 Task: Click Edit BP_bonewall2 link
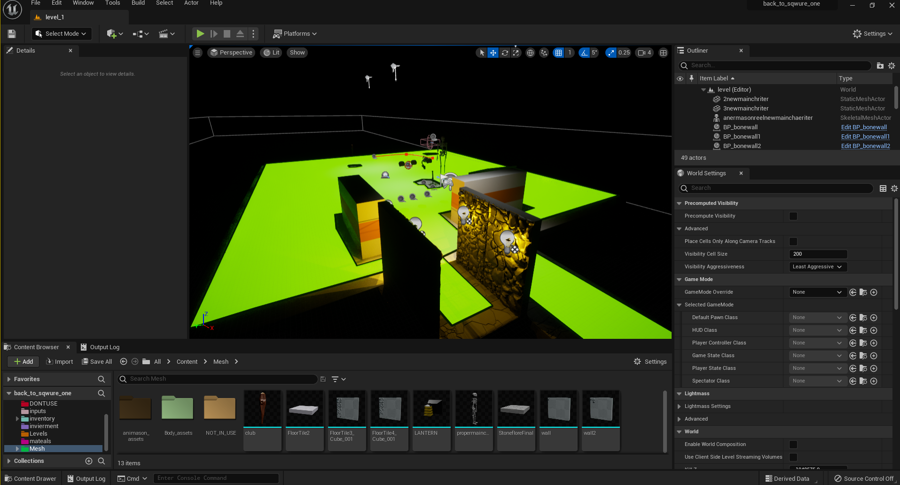point(865,146)
